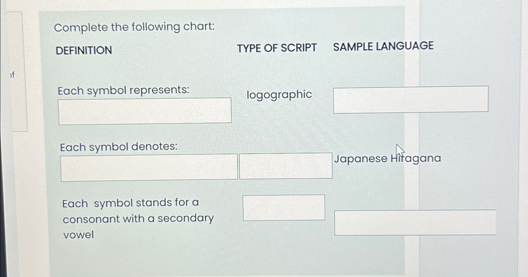Click the 'TYPE OF SCRIPT' column header
Screen dimensions: 528x277
[277, 48]
